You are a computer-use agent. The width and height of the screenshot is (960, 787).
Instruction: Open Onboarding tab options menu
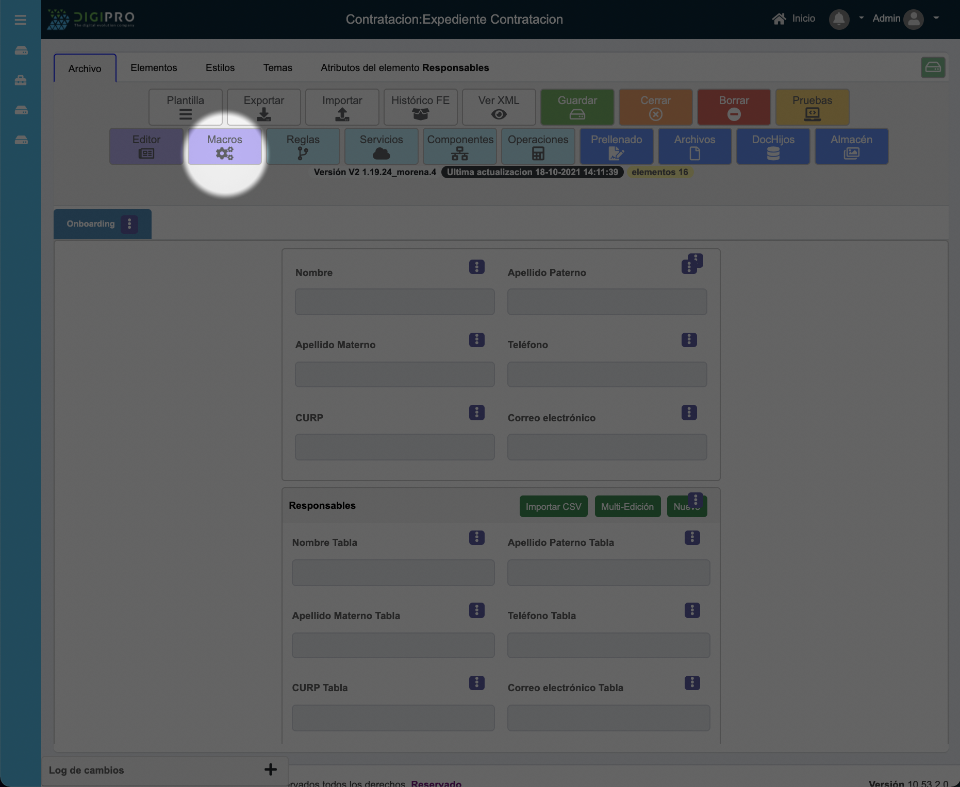coord(129,224)
